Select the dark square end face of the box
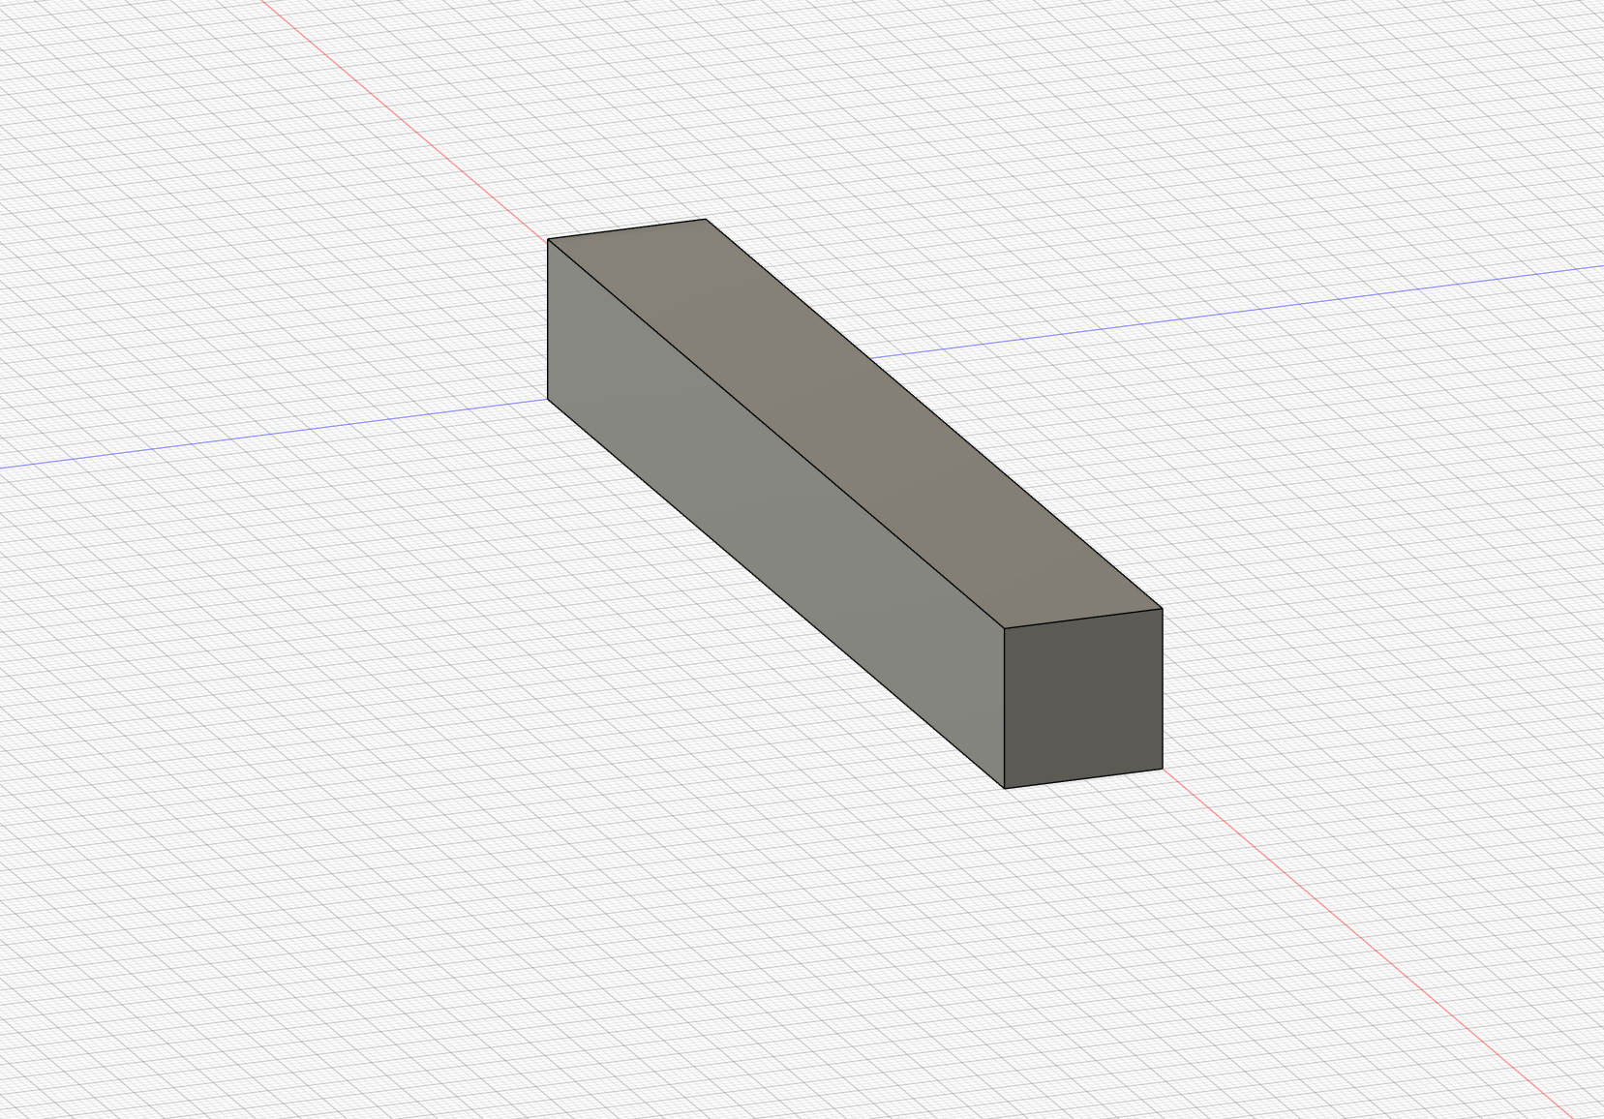The height and width of the screenshot is (1119, 1604). point(1083,699)
